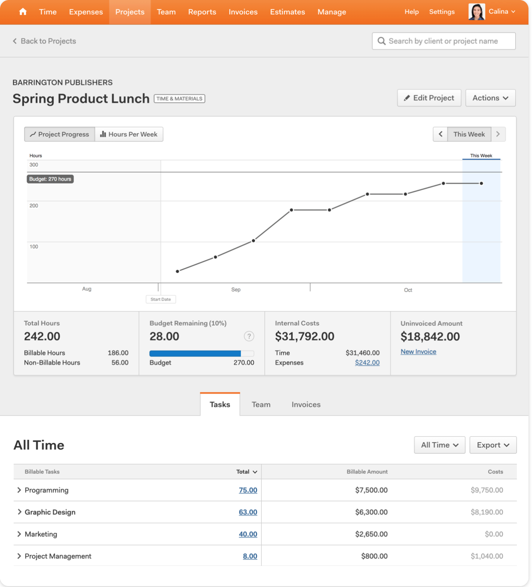Switch to the Team tab
532x587 pixels.
[x=261, y=405]
